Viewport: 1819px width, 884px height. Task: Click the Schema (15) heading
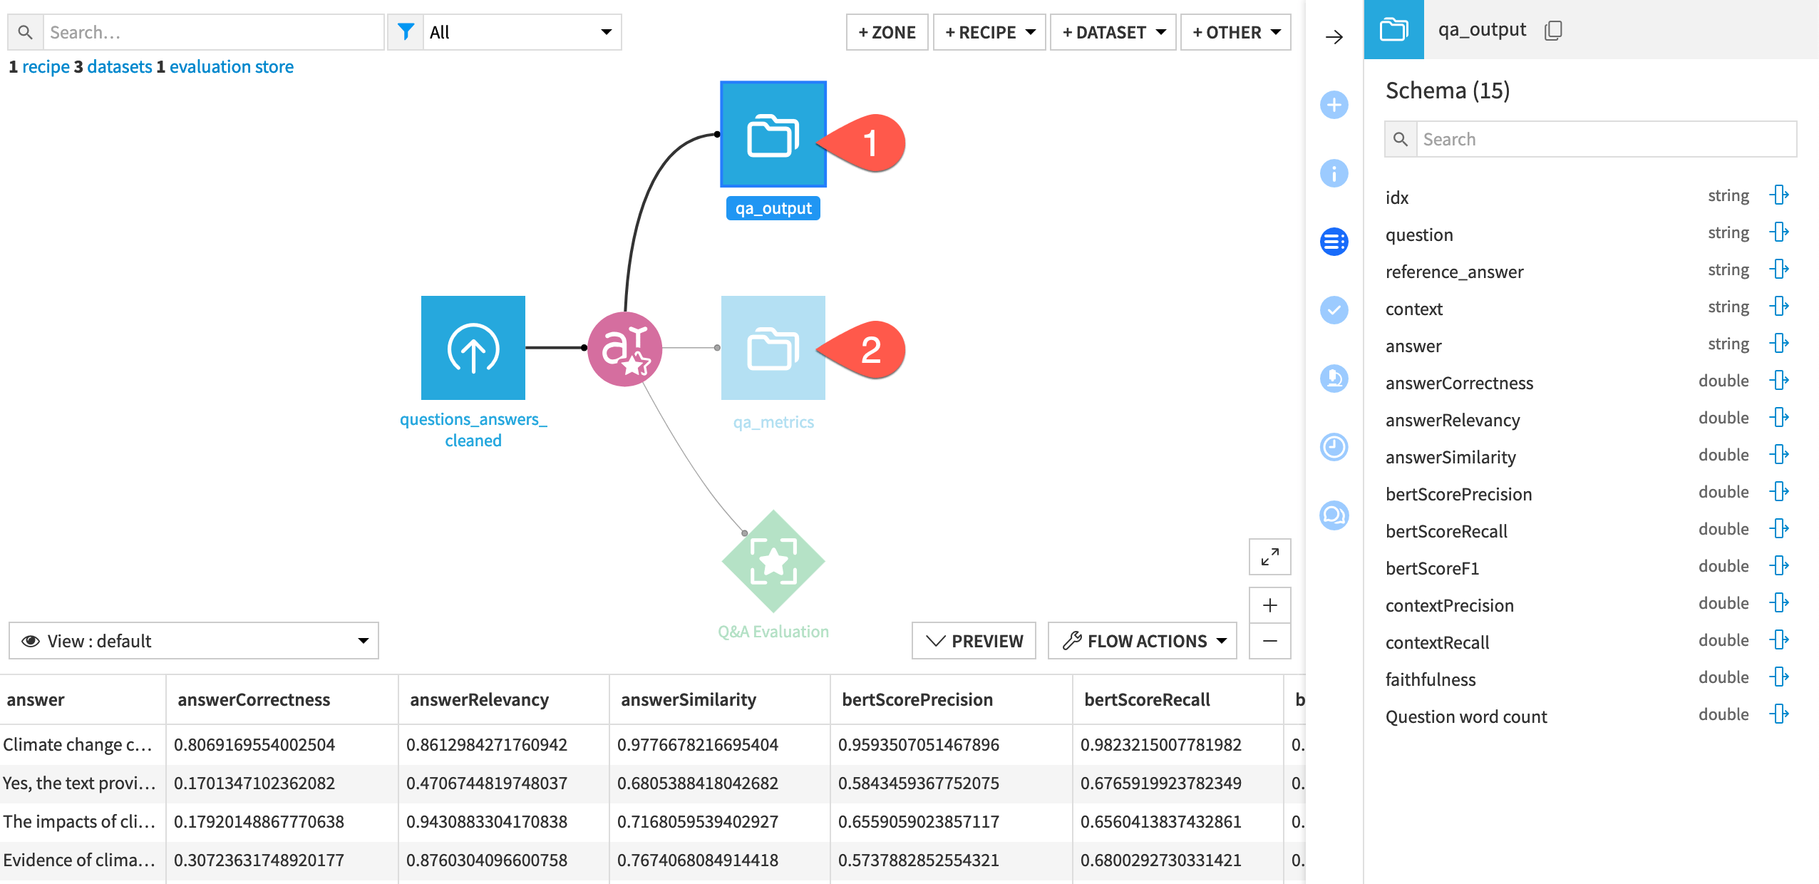pos(1448,91)
